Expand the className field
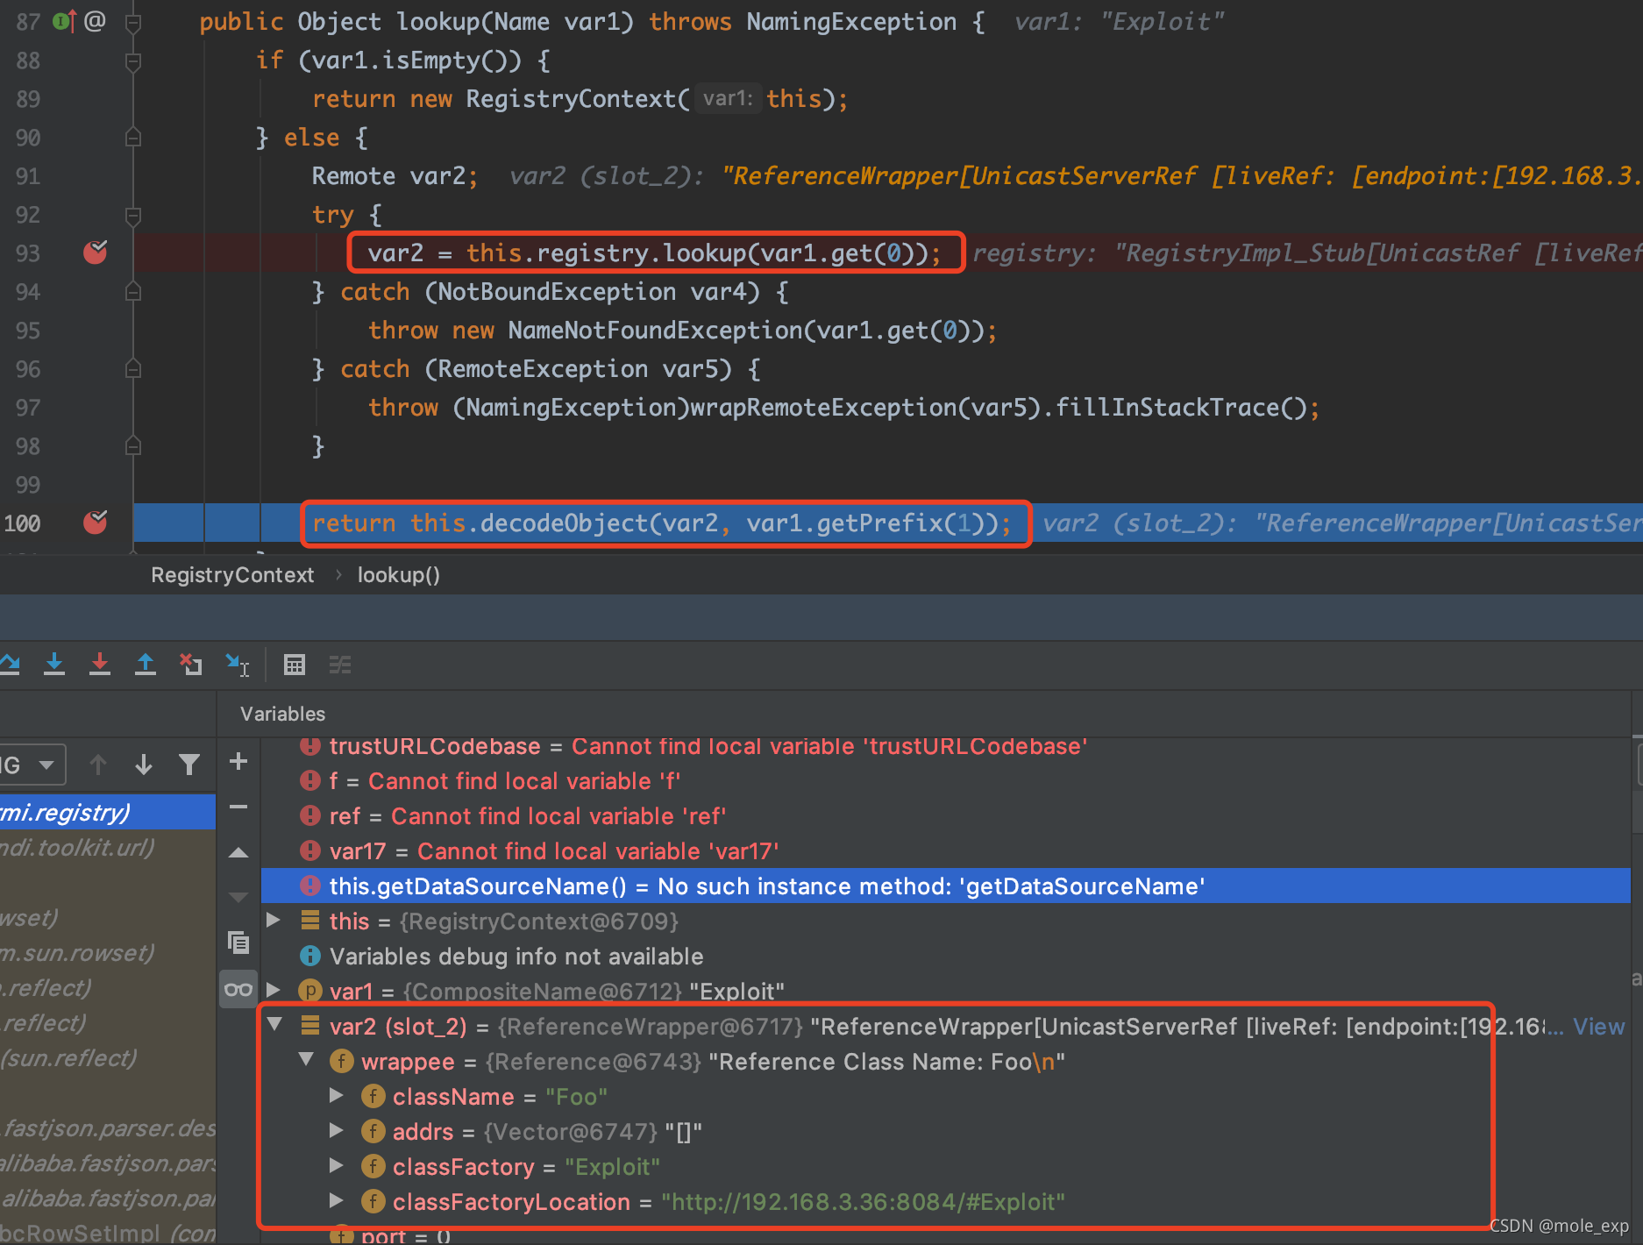The image size is (1643, 1245). coord(337,1095)
